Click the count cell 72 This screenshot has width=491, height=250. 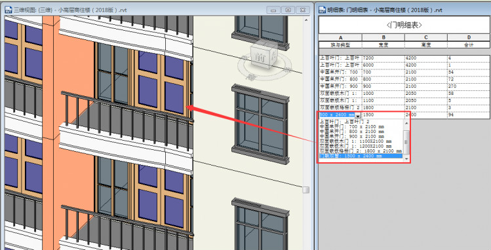(469, 79)
